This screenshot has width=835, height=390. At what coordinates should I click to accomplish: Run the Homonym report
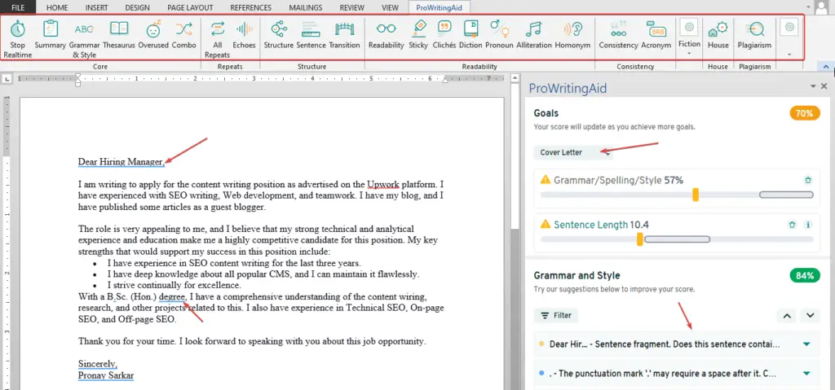point(572,36)
